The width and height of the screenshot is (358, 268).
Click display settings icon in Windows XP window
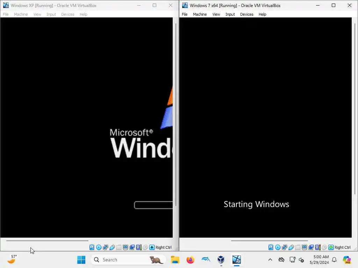[x=126, y=247]
